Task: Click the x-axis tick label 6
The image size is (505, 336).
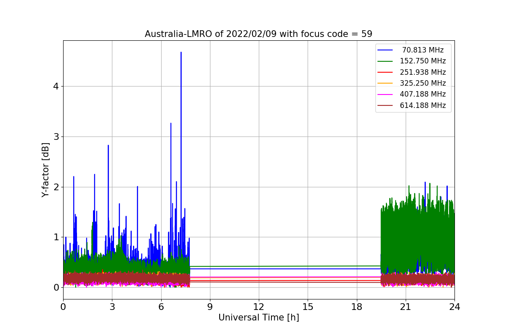Action: click(x=161, y=307)
